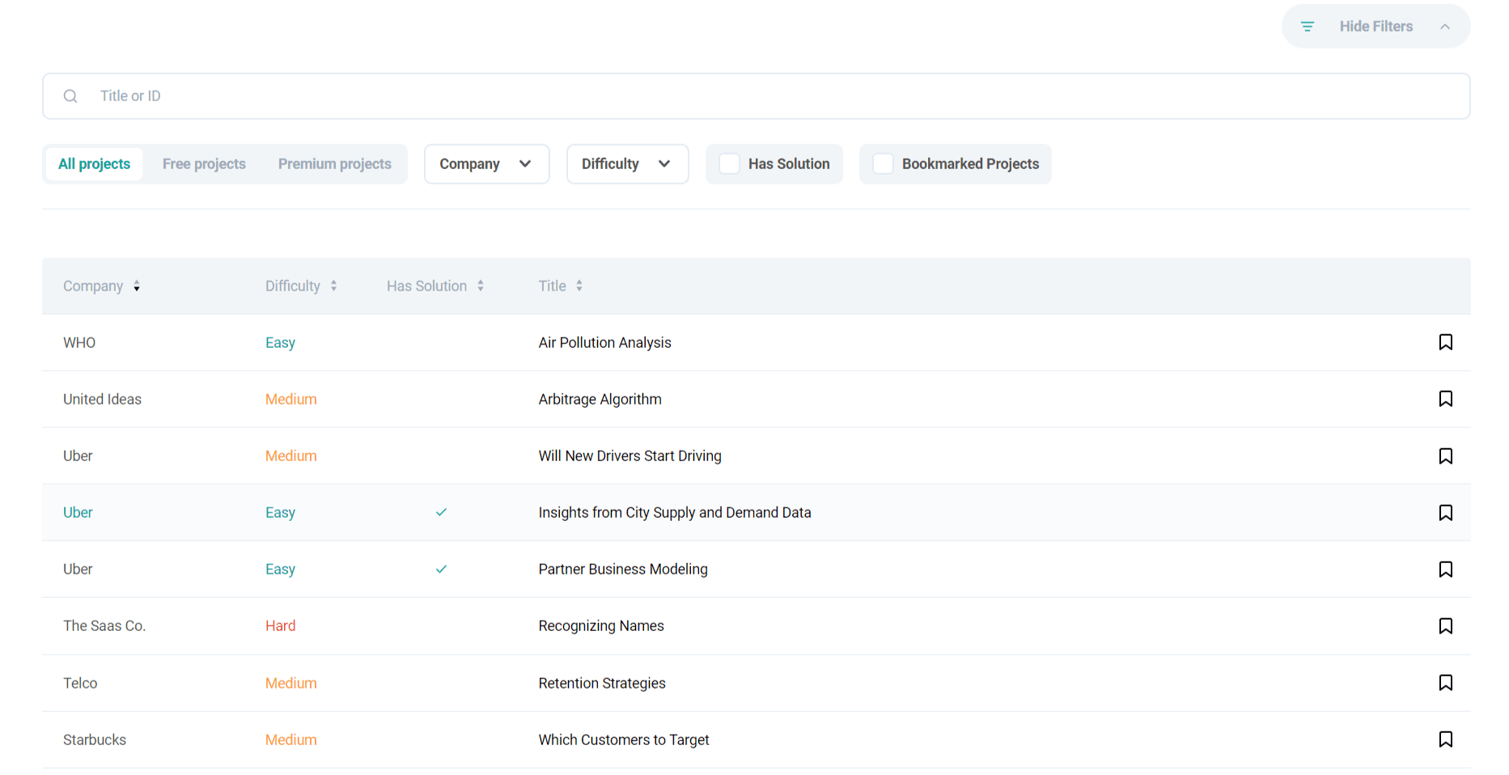Image resolution: width=1509 pixels, height=775 pixels.
Task: Click the sort arrows on the Title column
Action: click(x=580, y=286)
